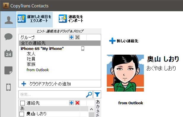The width and height of the screenshot is (183, 117).
Task: Click the あ section header in list
Action: pos(54,108)
